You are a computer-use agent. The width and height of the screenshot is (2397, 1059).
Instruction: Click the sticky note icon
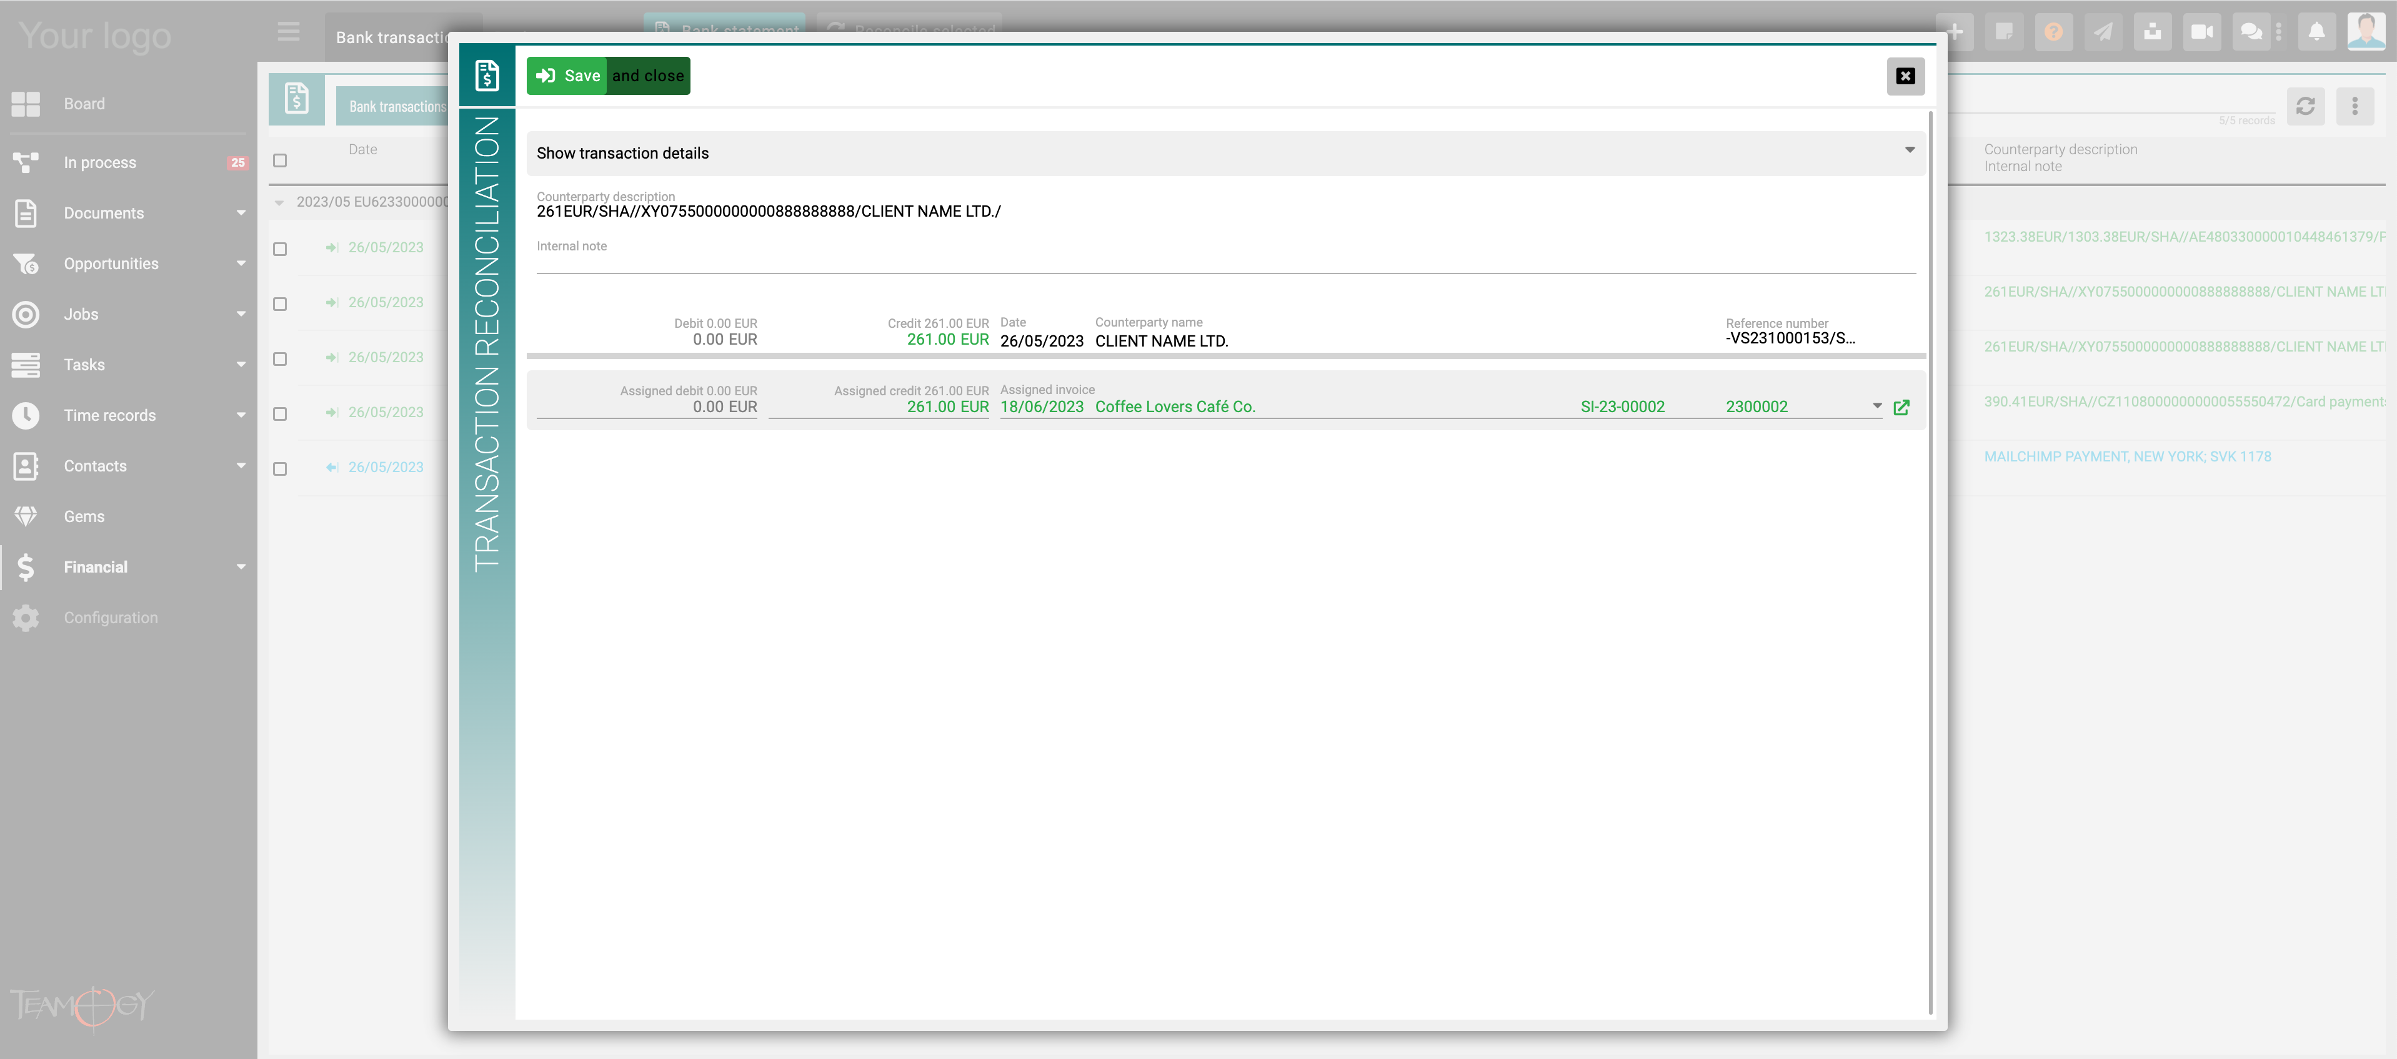tap(2005, 32)
